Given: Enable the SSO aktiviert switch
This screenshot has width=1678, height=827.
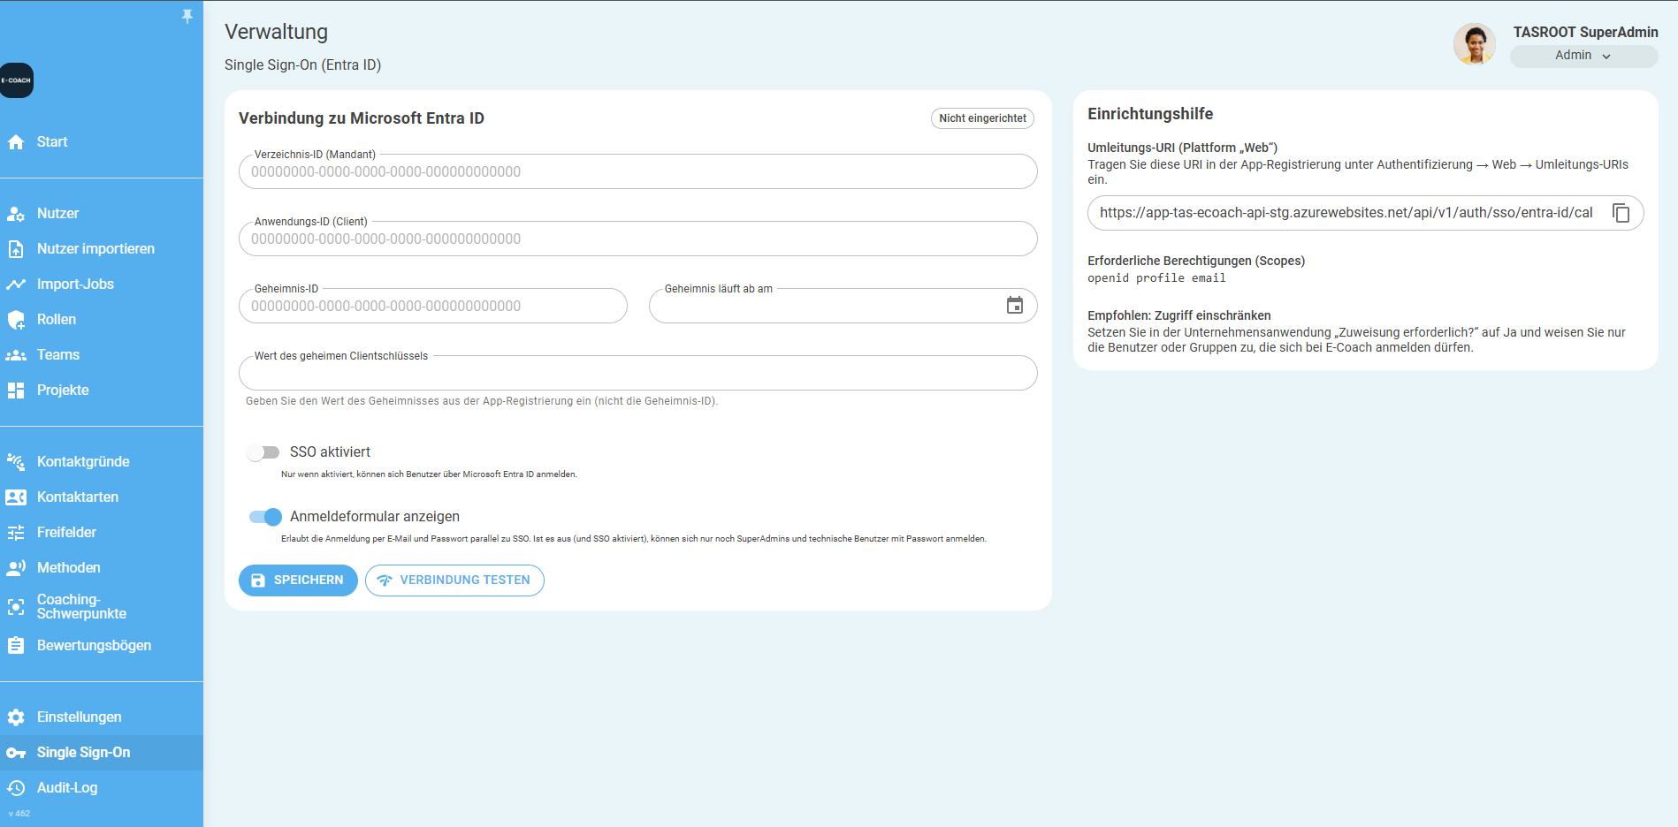Looking at the screenshot, I should [x=263, y=452].
